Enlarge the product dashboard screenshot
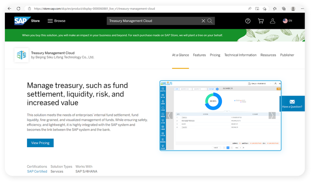 (220, 115)
